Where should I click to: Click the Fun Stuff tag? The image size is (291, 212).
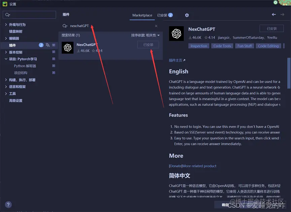click(245, 46)
